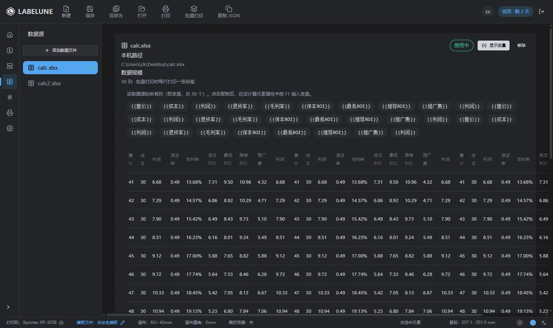The height and width of the screenshot is (328, 553).
Task: Start 批量打印 batch printing from the toolbar
Action: (194, 11)
